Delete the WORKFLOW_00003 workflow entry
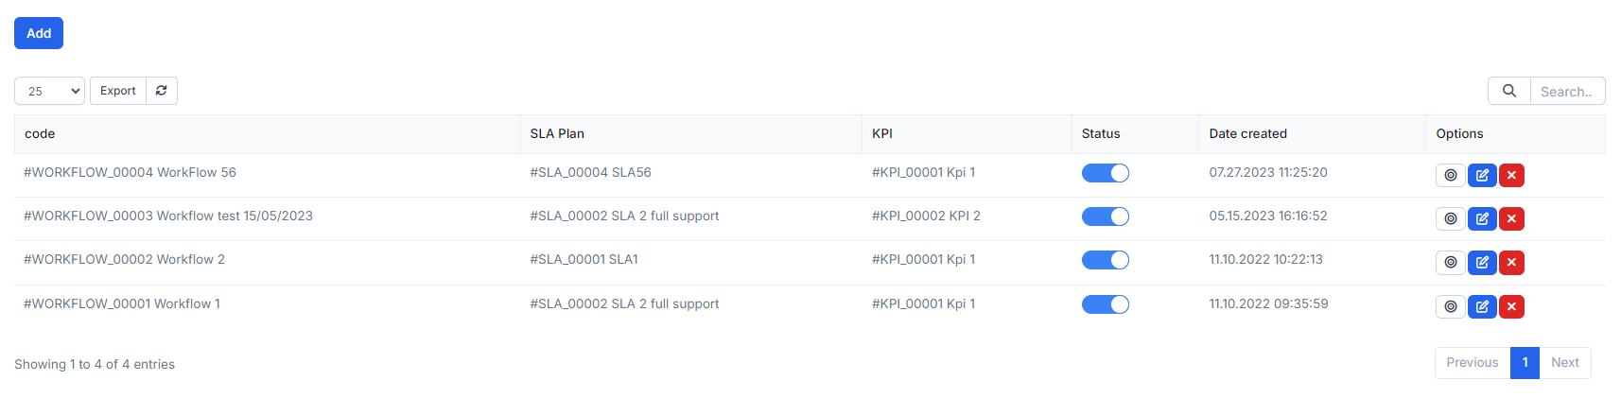Viewport: 1621px width, 398px height. pyautogui.click(x=1511, y=218)
